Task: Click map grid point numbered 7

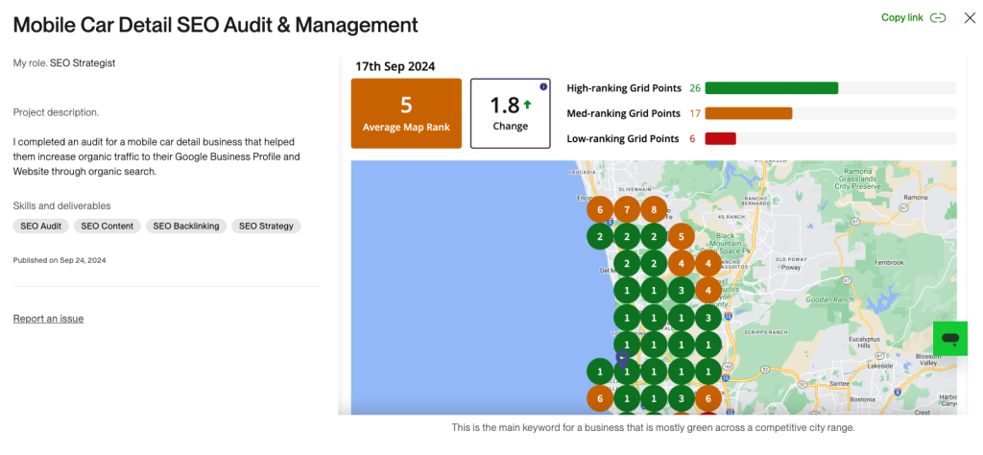Action: tap(627, 209)
